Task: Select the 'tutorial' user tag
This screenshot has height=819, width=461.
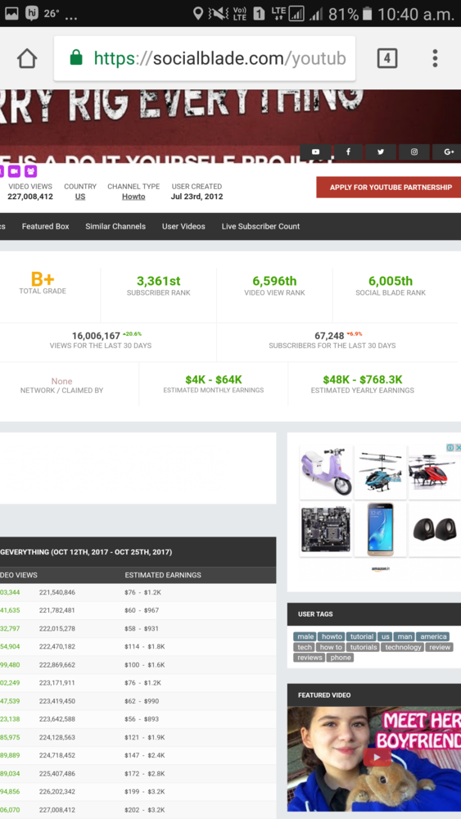Action: [362, 636]
